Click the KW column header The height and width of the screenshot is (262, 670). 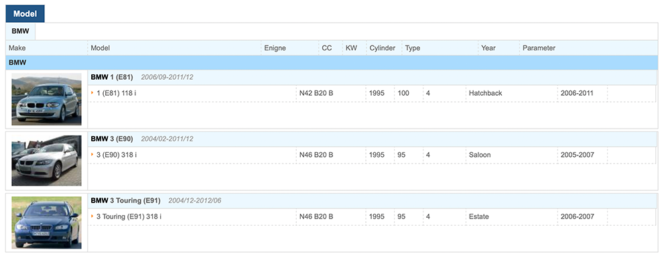[351, 48]
